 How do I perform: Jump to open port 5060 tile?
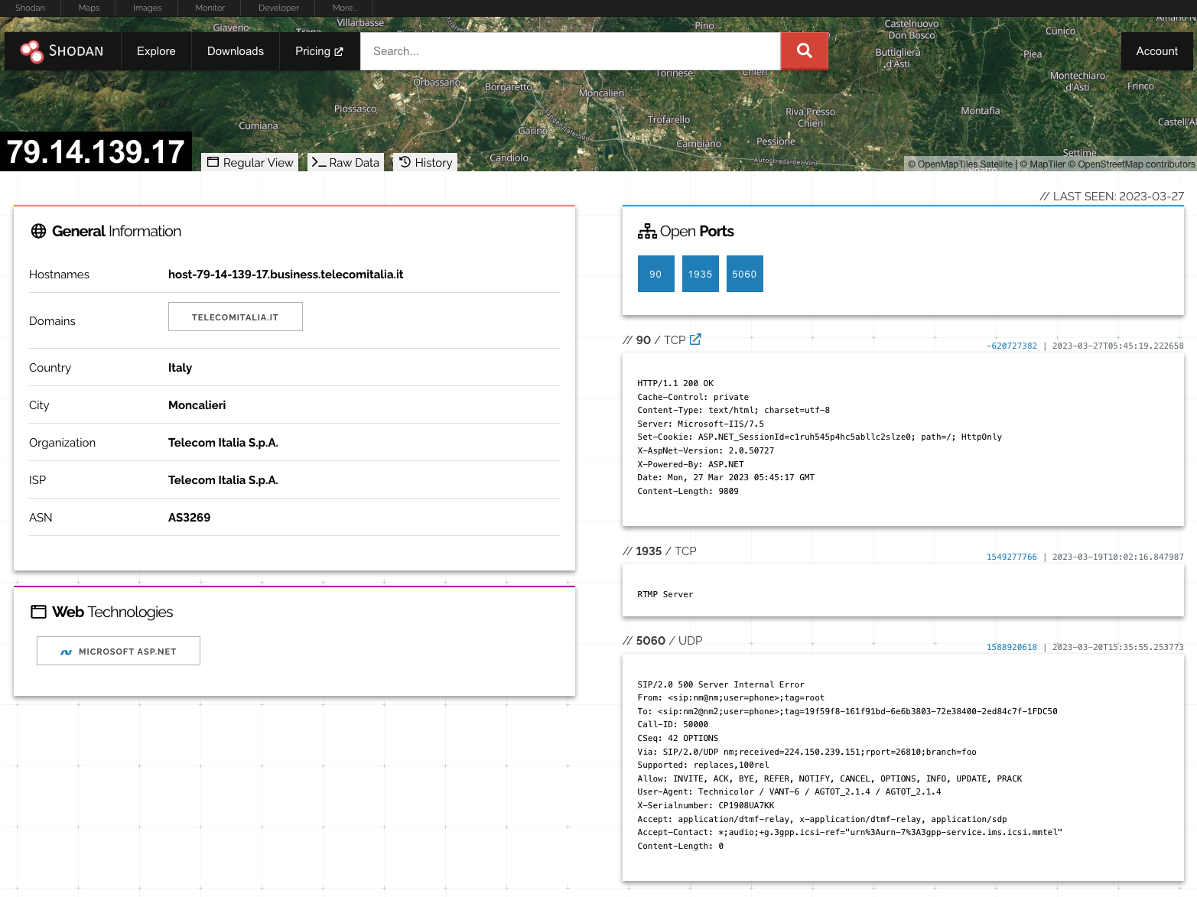click(744, 274)
